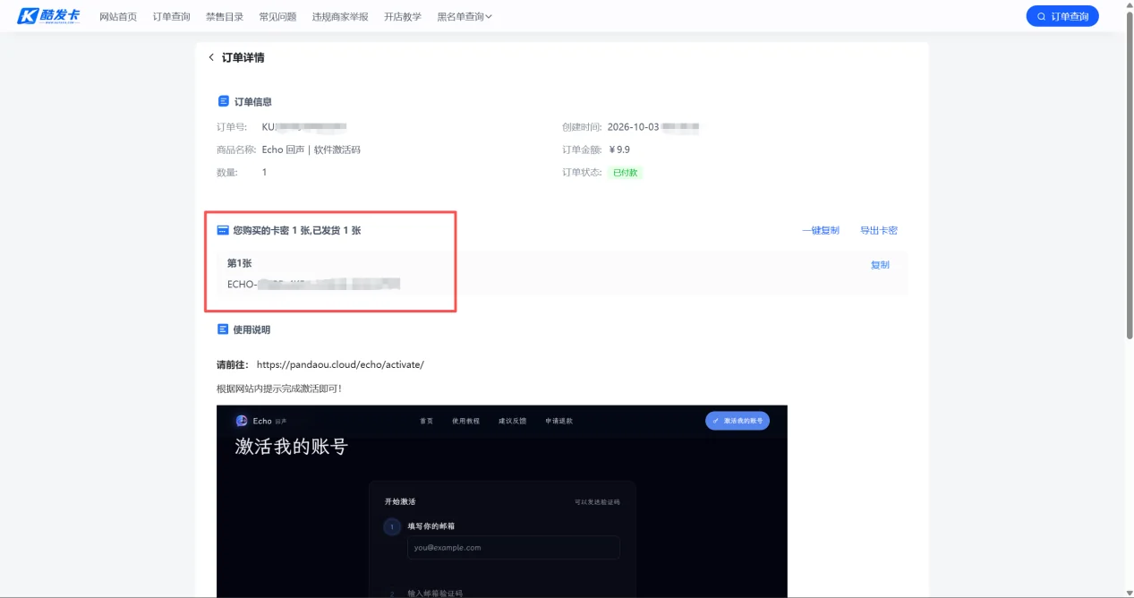1134x598 pixels.
Task: Click the ECHO- card key text
Action: pyautogui.click(x=313, y=284)
